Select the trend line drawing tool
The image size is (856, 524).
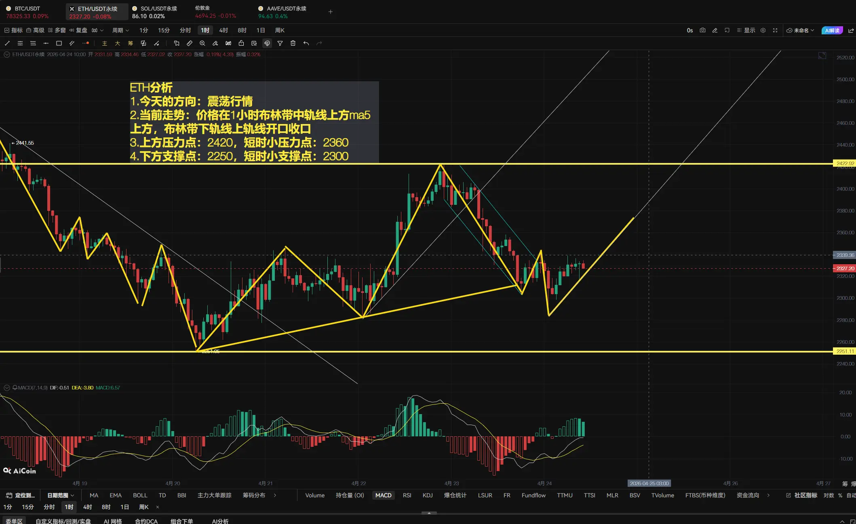pyautogui.click(x=7, y=43)
